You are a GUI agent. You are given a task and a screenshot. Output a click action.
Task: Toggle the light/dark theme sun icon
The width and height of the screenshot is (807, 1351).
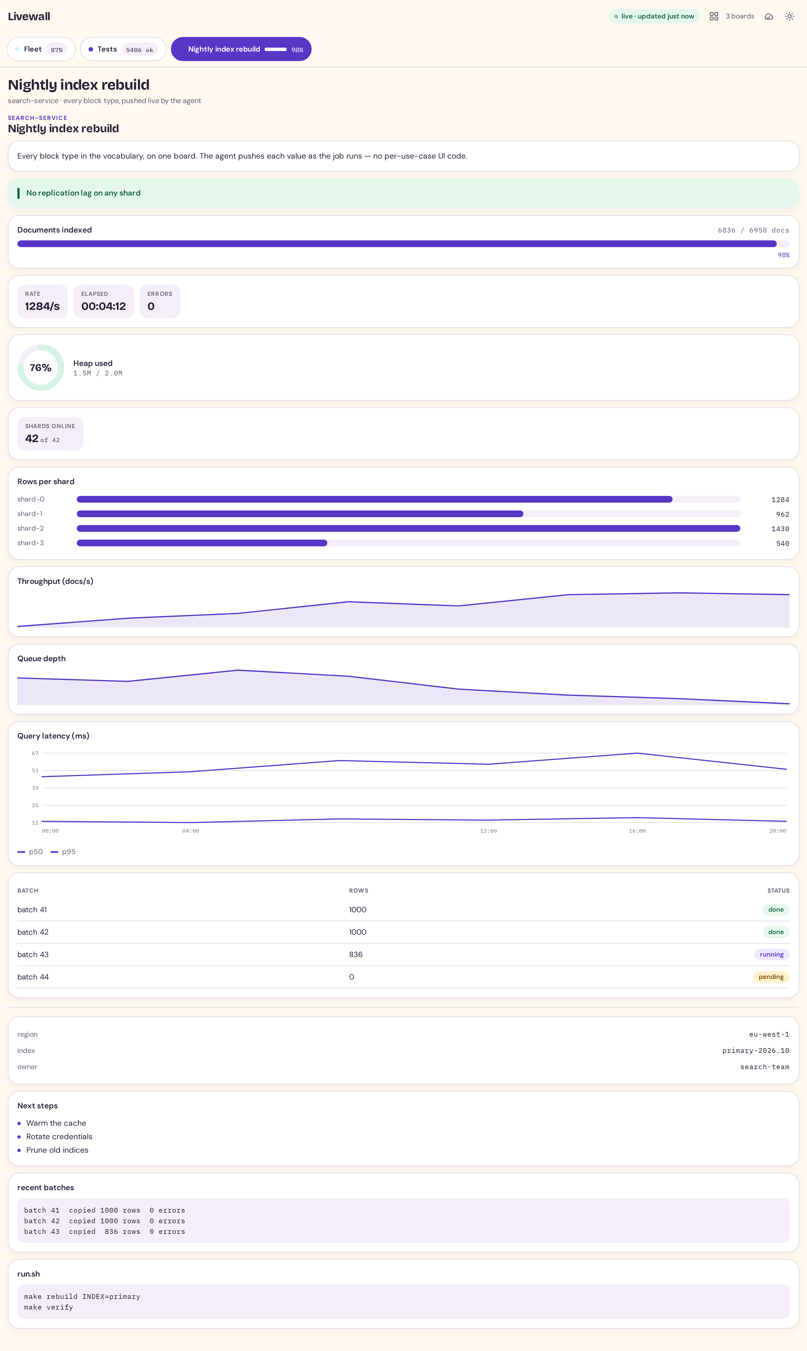(x=789, y=16)
